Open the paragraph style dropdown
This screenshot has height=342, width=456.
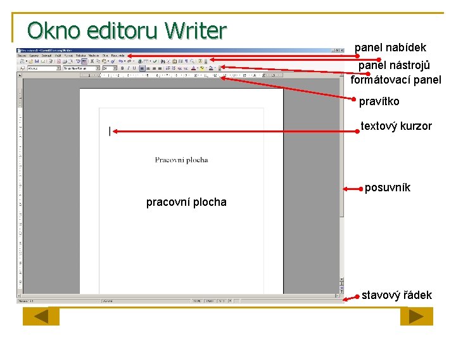click(58, 68)
